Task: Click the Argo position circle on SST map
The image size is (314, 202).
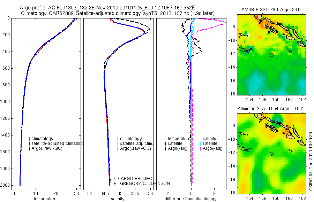Action: point(271,55)
